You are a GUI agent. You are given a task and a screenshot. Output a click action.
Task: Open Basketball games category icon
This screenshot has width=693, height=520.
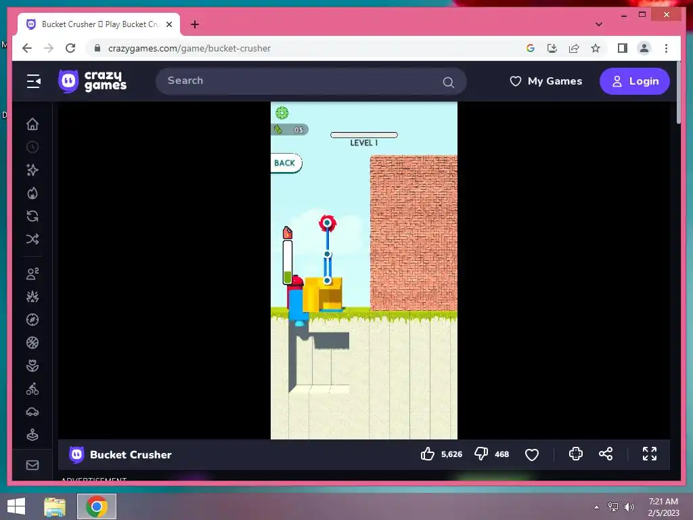tap(32, 343)
